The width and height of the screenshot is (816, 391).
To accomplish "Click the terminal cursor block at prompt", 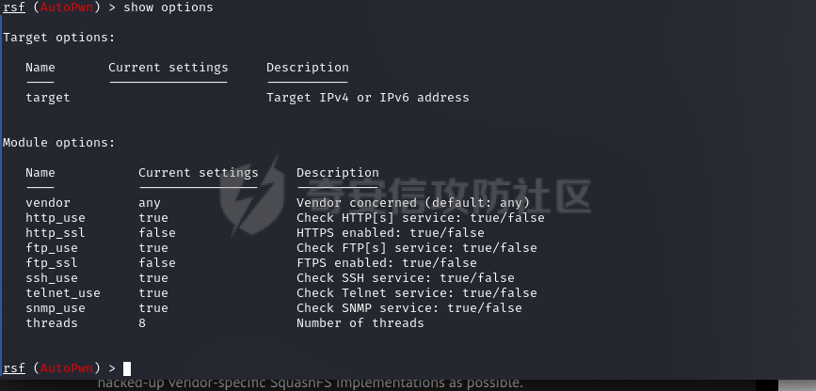I will [x=127, y=368].
